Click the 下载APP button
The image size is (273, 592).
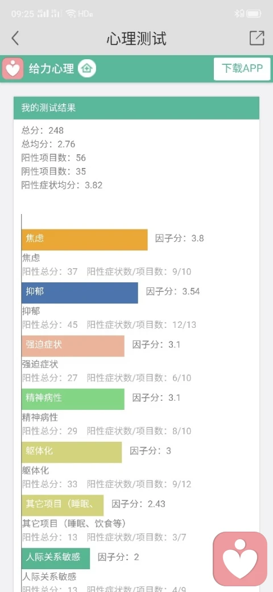pyautogui.click(x=242, y=69)
